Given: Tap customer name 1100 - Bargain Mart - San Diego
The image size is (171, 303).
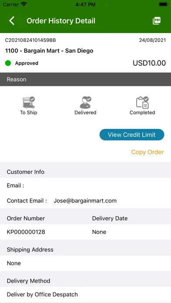Looking at the screenshot, I should pyautogui.click(x=49, y=51).
